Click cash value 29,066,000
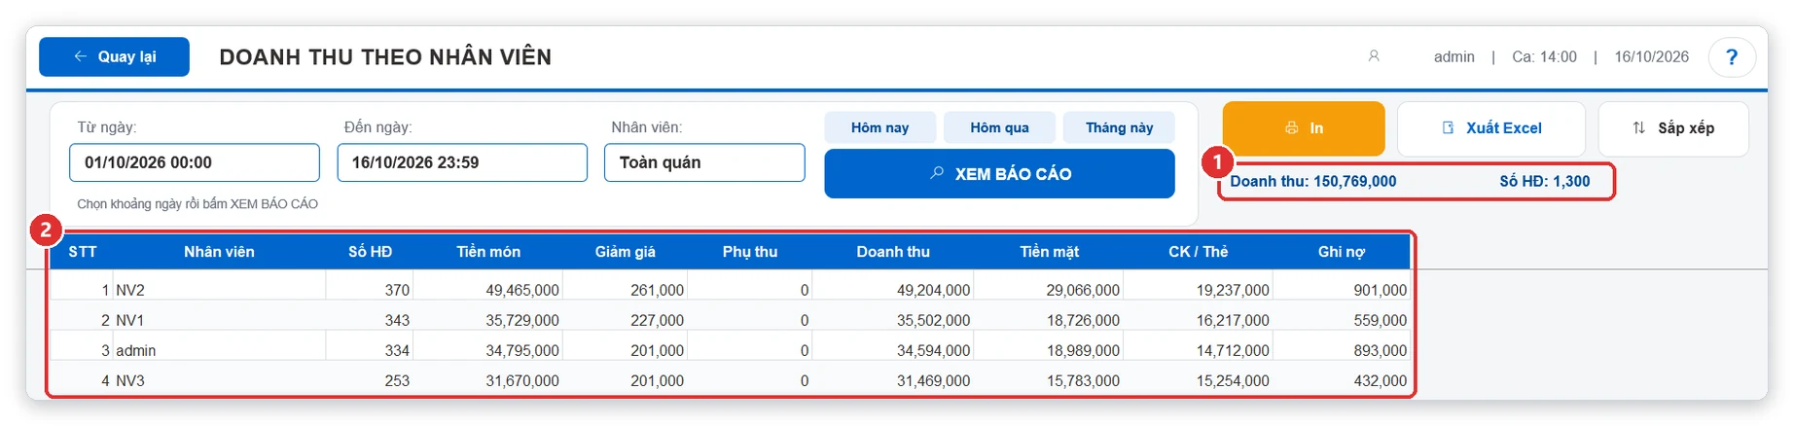This screenshot has height=426, width=1794. 1083,290
